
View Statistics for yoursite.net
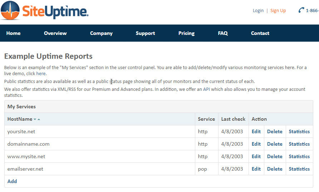[x=299, y=131]
